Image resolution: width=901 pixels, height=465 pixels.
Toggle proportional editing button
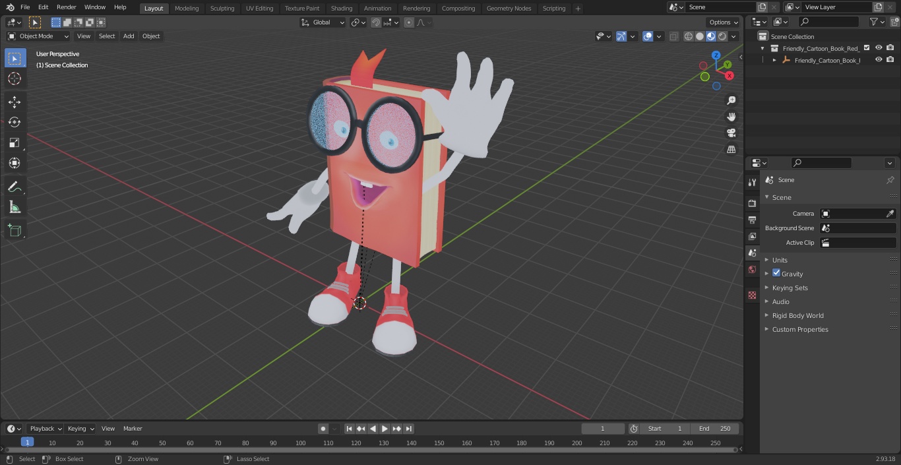tap(409, 22)
